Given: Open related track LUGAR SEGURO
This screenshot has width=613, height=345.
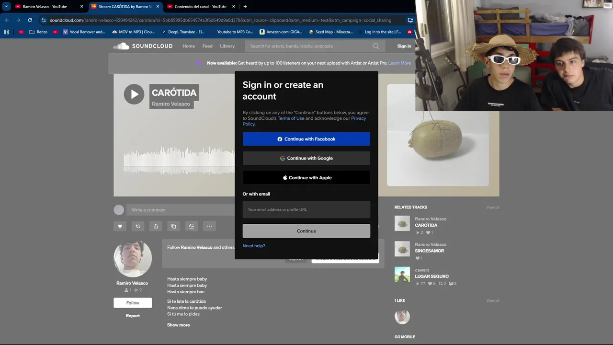Looking at the screenshot, I should pos(431,276).
